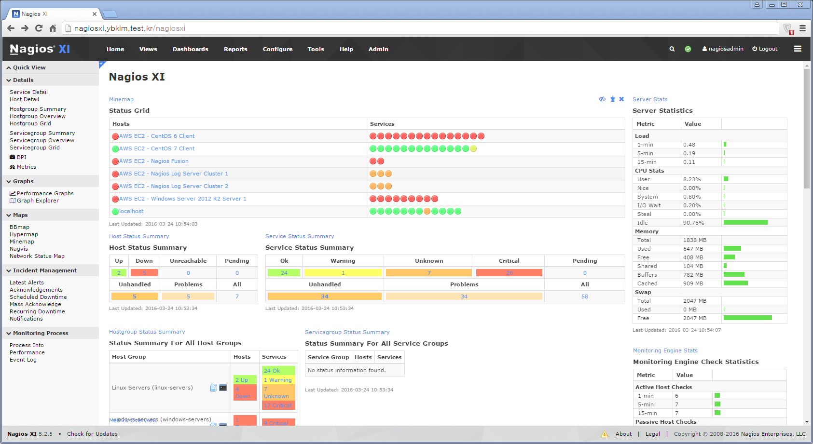Open Linux Servers hostgroup commands terminal icon
The image size is (813, 444).
223,388
